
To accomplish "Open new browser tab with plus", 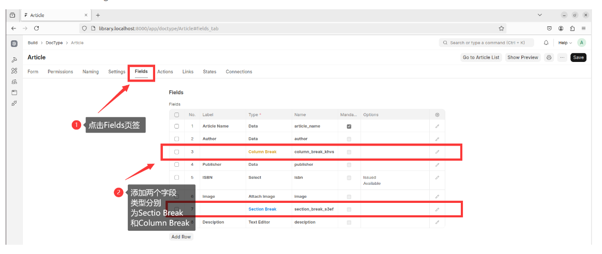I will (98, 15).
